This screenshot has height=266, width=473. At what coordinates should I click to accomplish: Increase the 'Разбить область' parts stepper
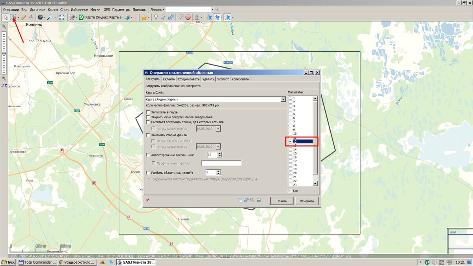218,171
